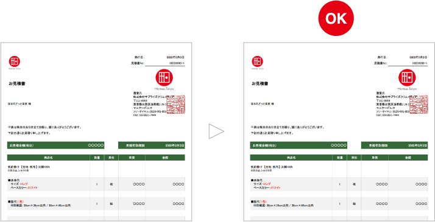Click the ■版代(1色) item line in left estimate

tap(16, 202)
